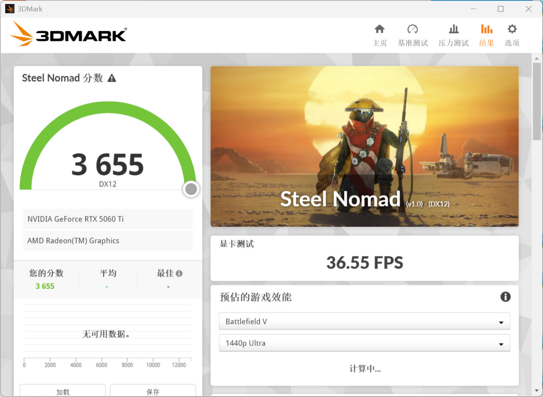Click the gray knob on the score gauge
This screenshot has width=543, height=397.
pos(191,189)
